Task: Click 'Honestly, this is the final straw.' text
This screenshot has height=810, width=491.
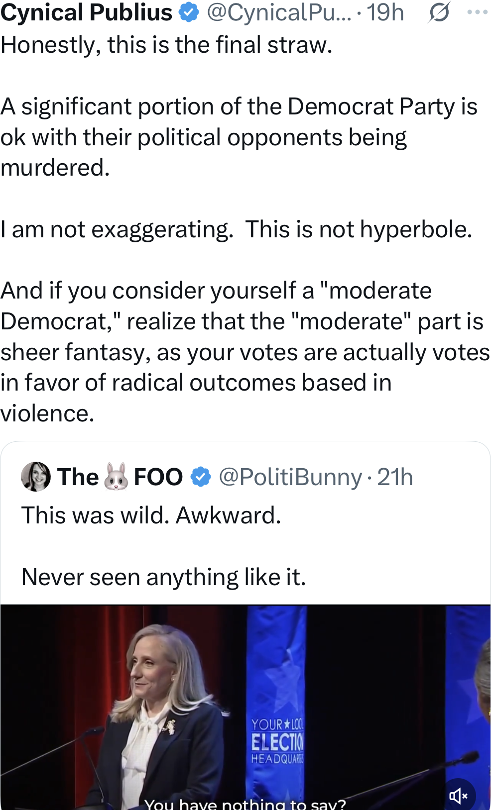Action: point(166,45)
